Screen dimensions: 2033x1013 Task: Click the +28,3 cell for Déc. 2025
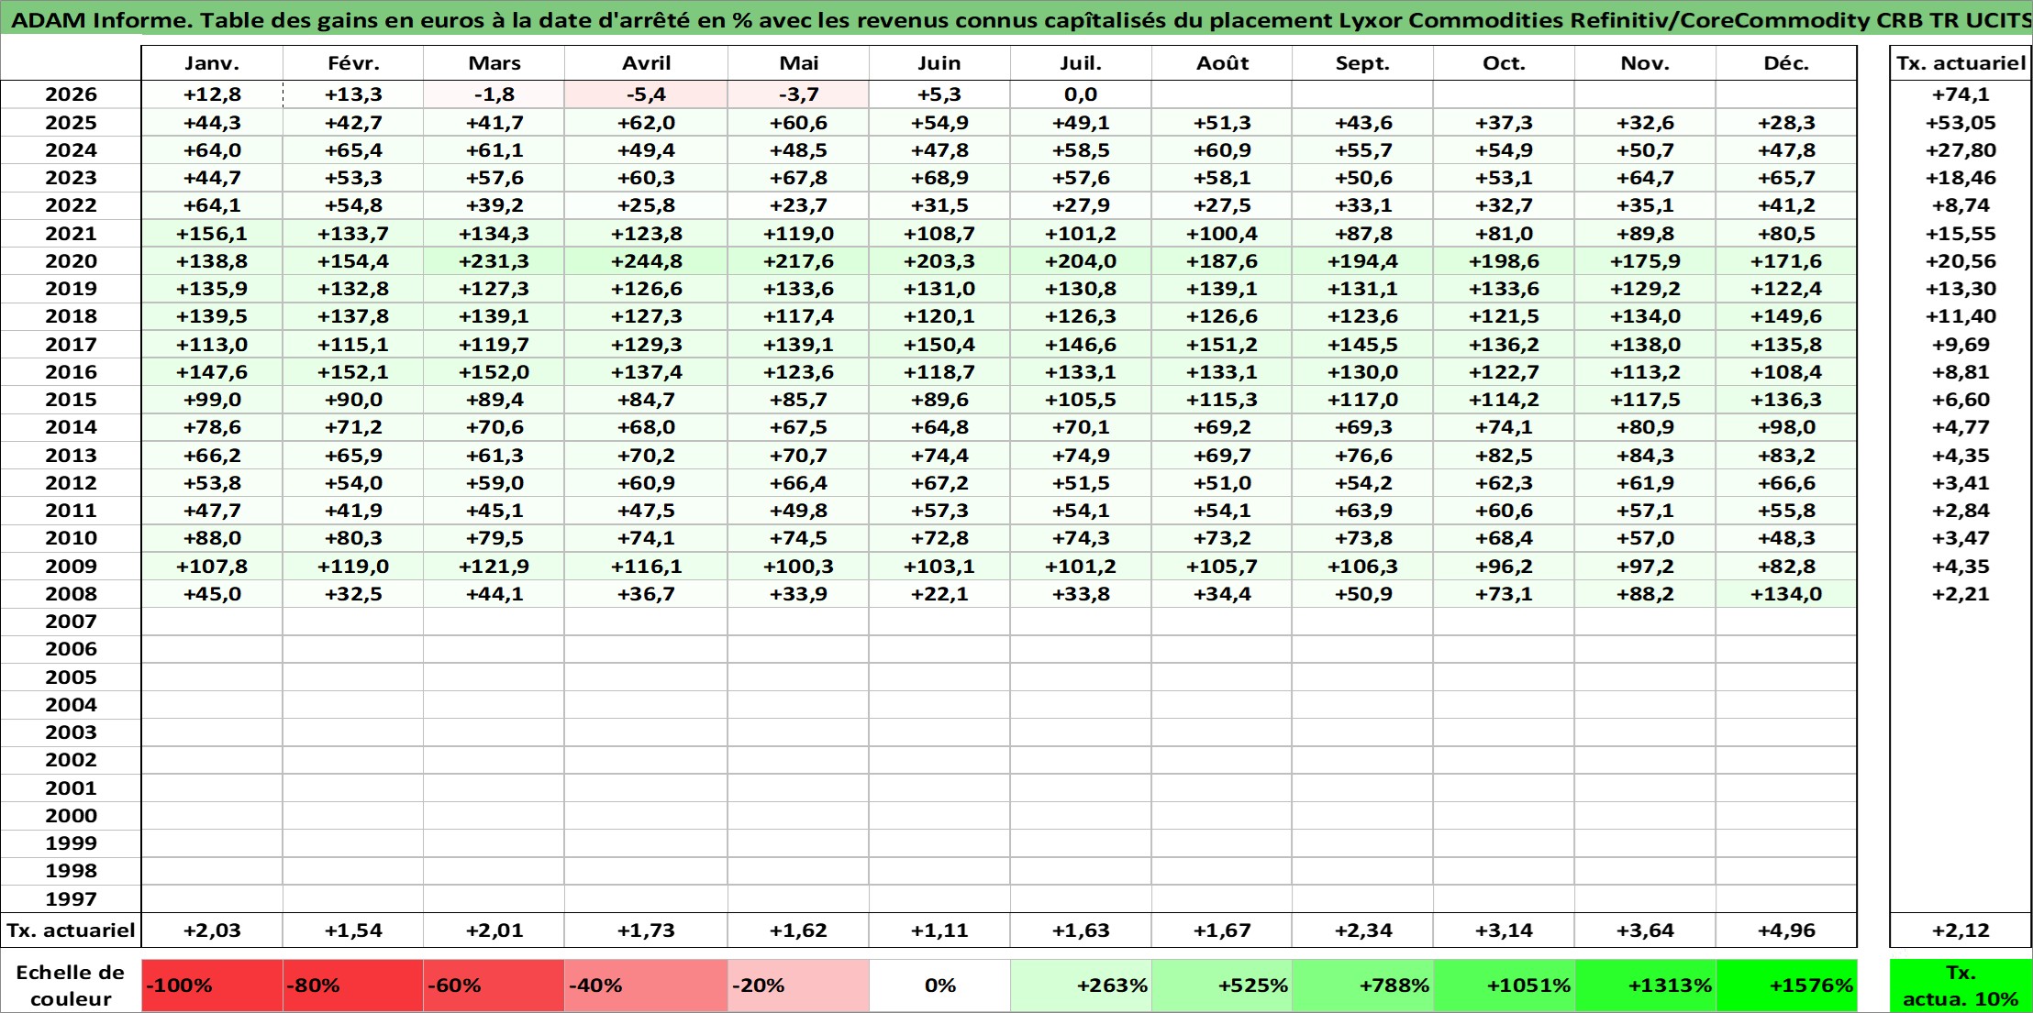(1786, 123)
